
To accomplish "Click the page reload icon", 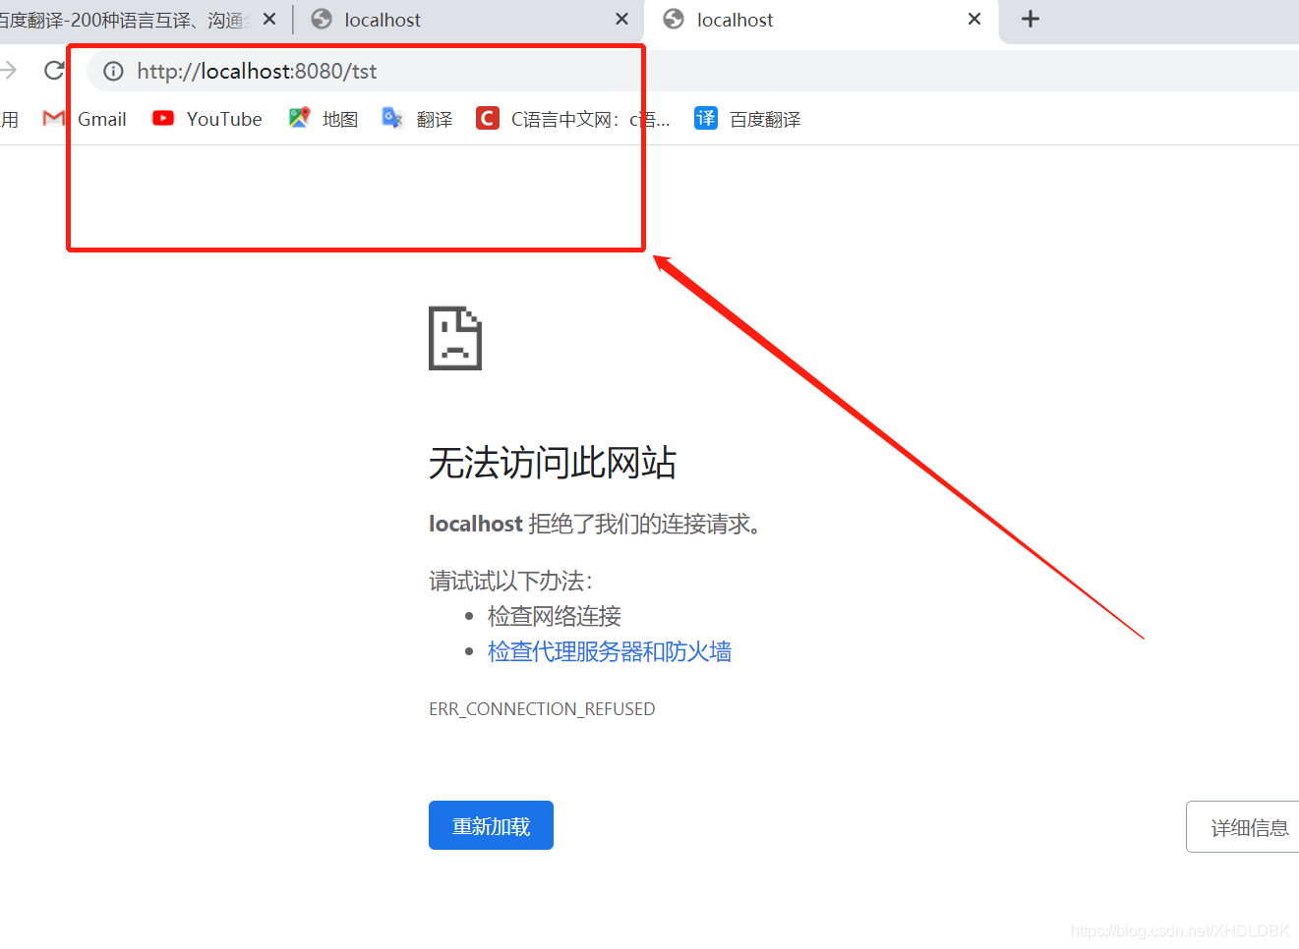I will (x=54, y=70).
